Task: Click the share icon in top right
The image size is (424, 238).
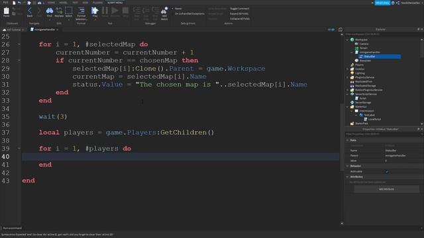Action: [397, 3]
